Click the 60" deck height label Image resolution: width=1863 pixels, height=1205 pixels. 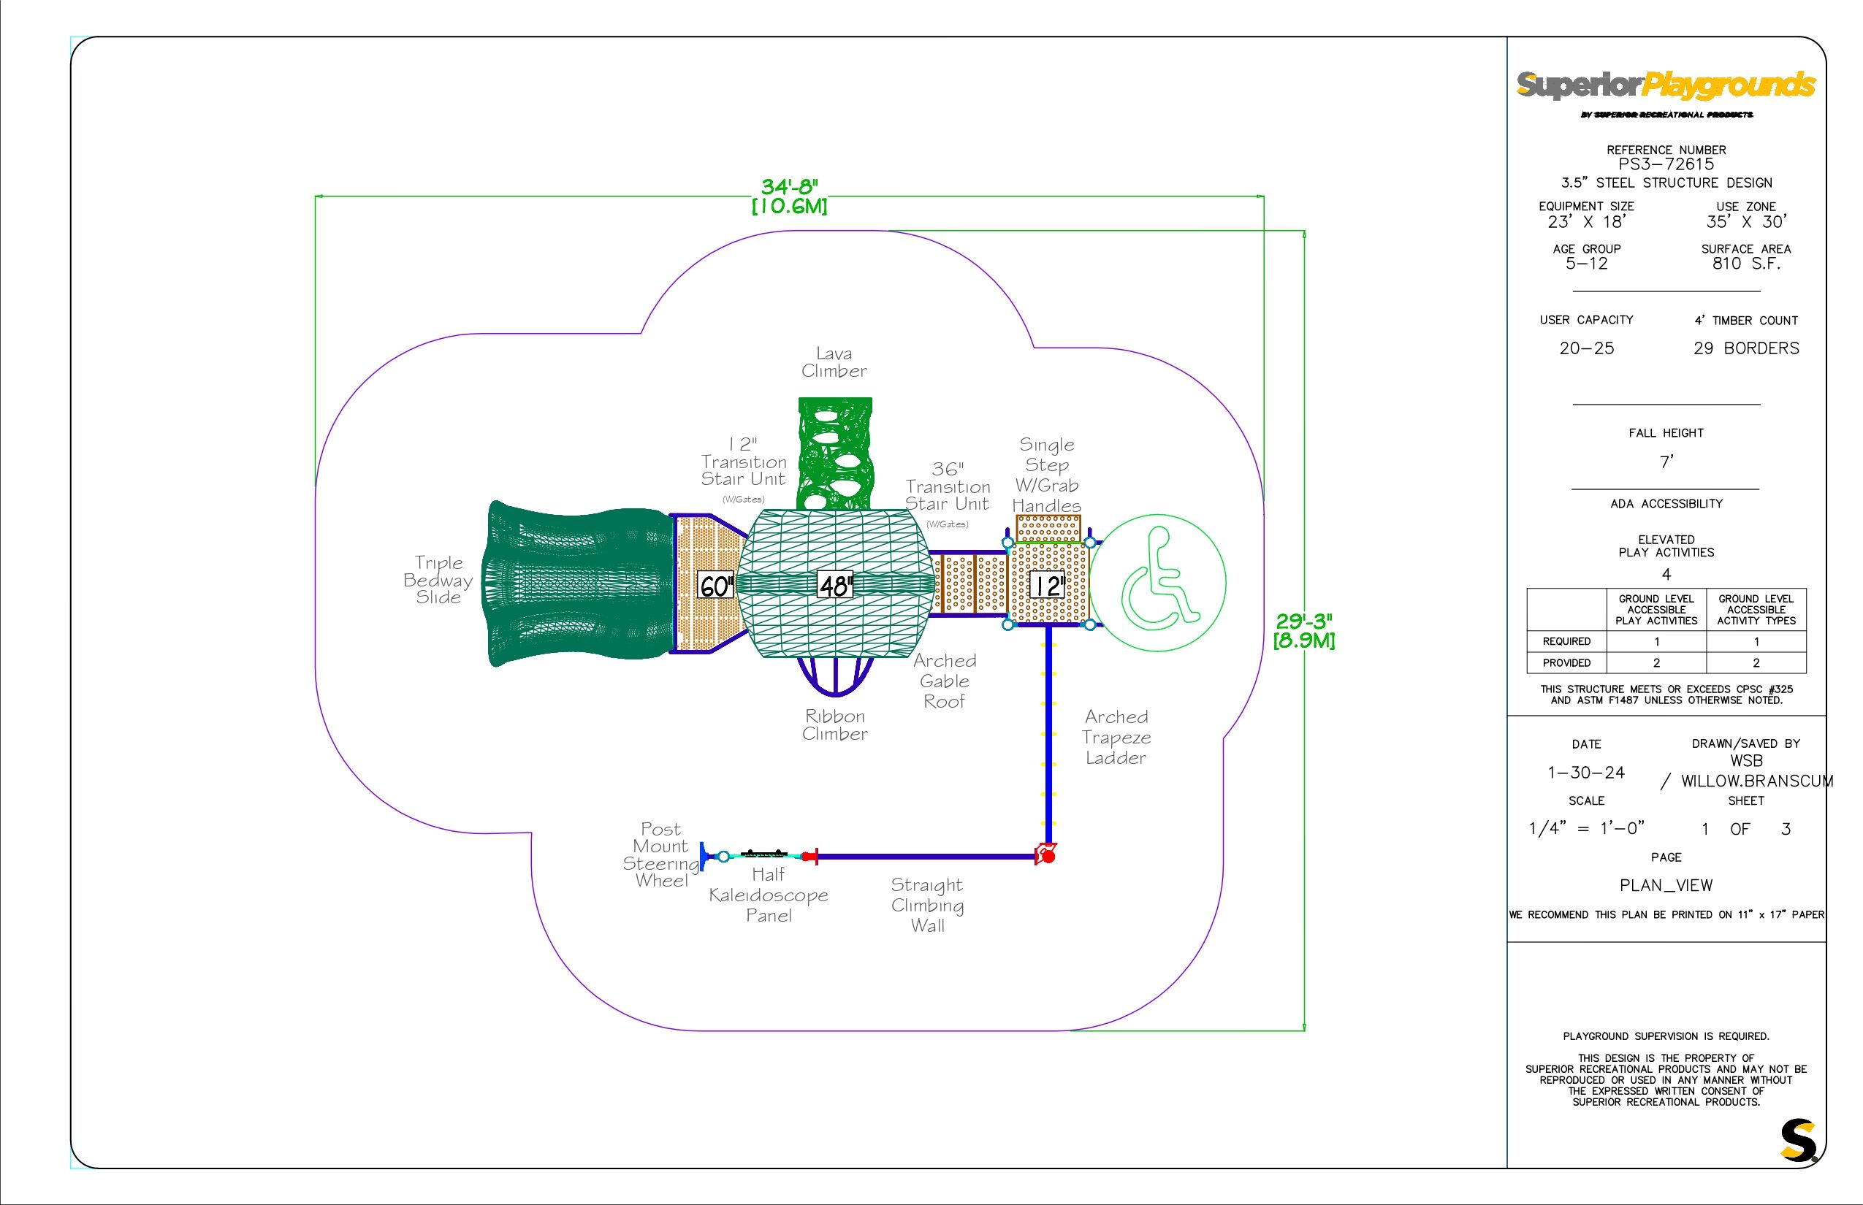pos(715,585)
